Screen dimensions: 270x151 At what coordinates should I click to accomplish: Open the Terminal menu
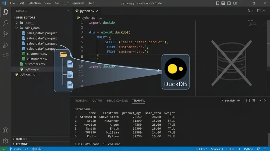[x=78, y=3]
